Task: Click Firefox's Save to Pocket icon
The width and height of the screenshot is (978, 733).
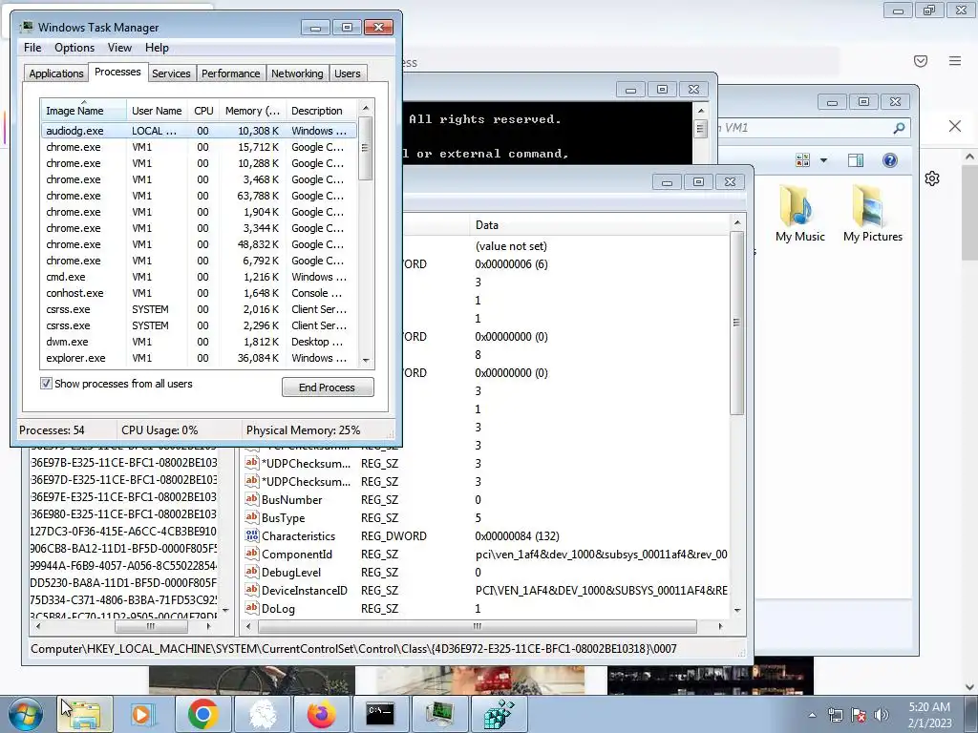Action: pyautogui.click(x=921, y=61)
